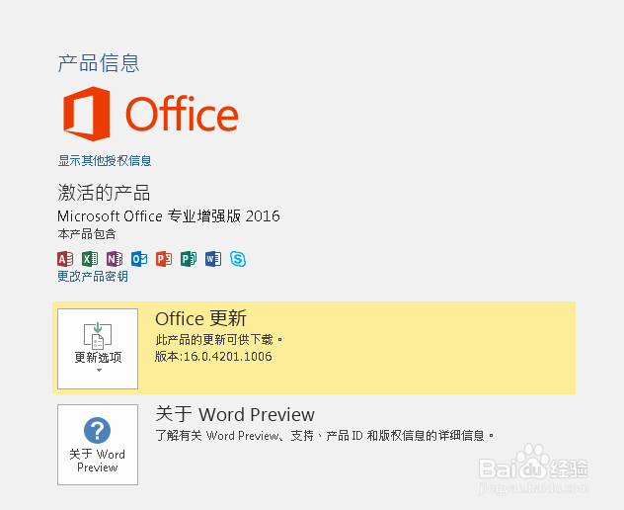Click 此产品的更新可供下载 message
624x510 pixels.
tap(219, 339)
